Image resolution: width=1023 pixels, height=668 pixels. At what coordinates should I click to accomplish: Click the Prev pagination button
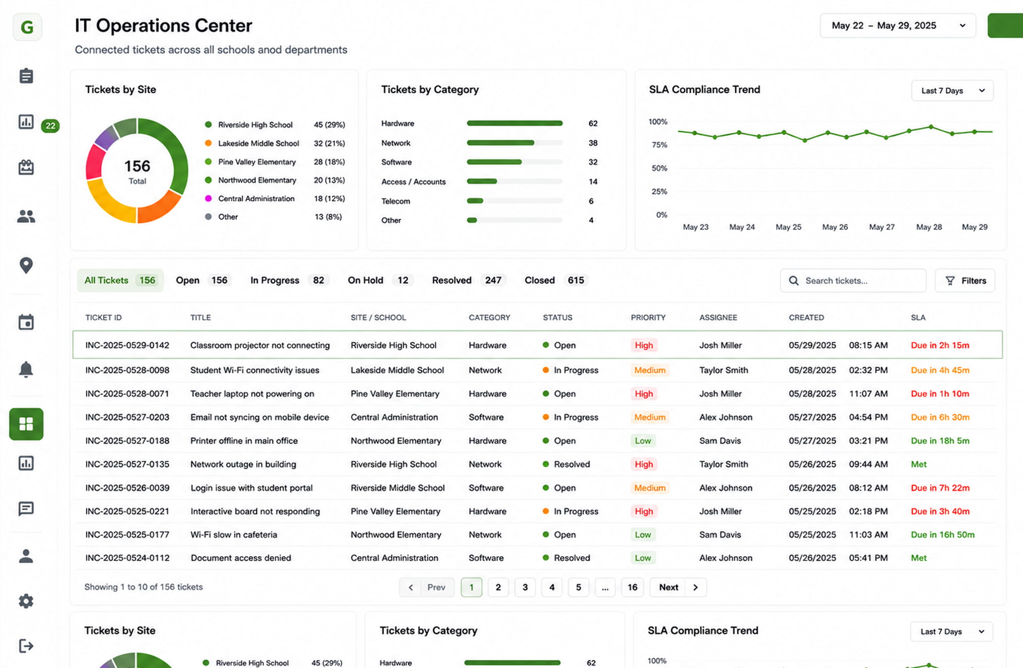[427, 587]
